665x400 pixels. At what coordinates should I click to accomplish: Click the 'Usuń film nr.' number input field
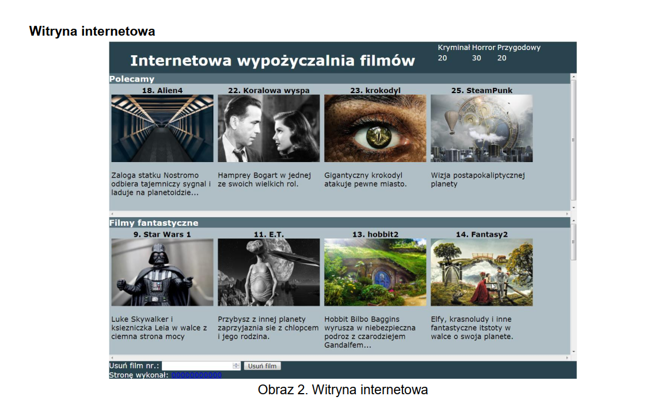coord(197,366)
